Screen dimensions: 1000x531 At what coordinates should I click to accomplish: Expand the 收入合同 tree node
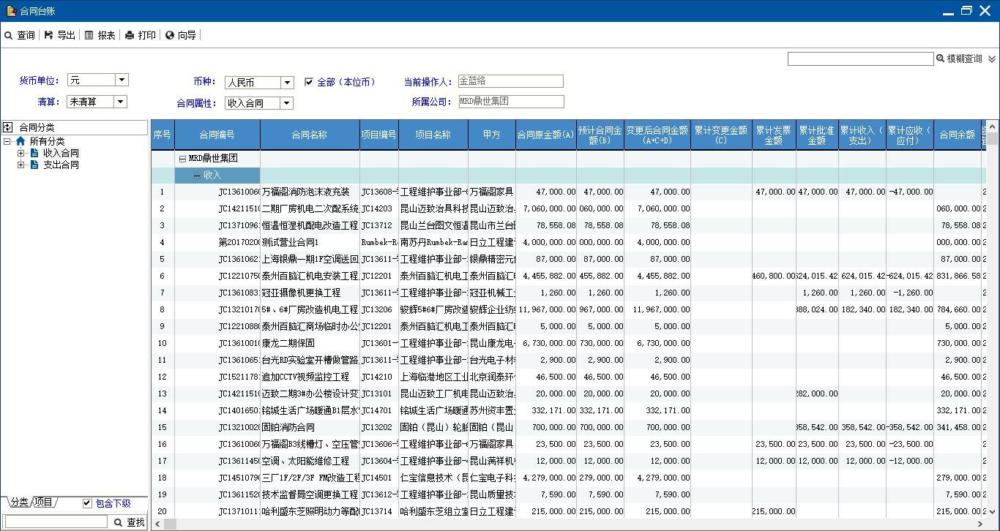pos(21,153)
